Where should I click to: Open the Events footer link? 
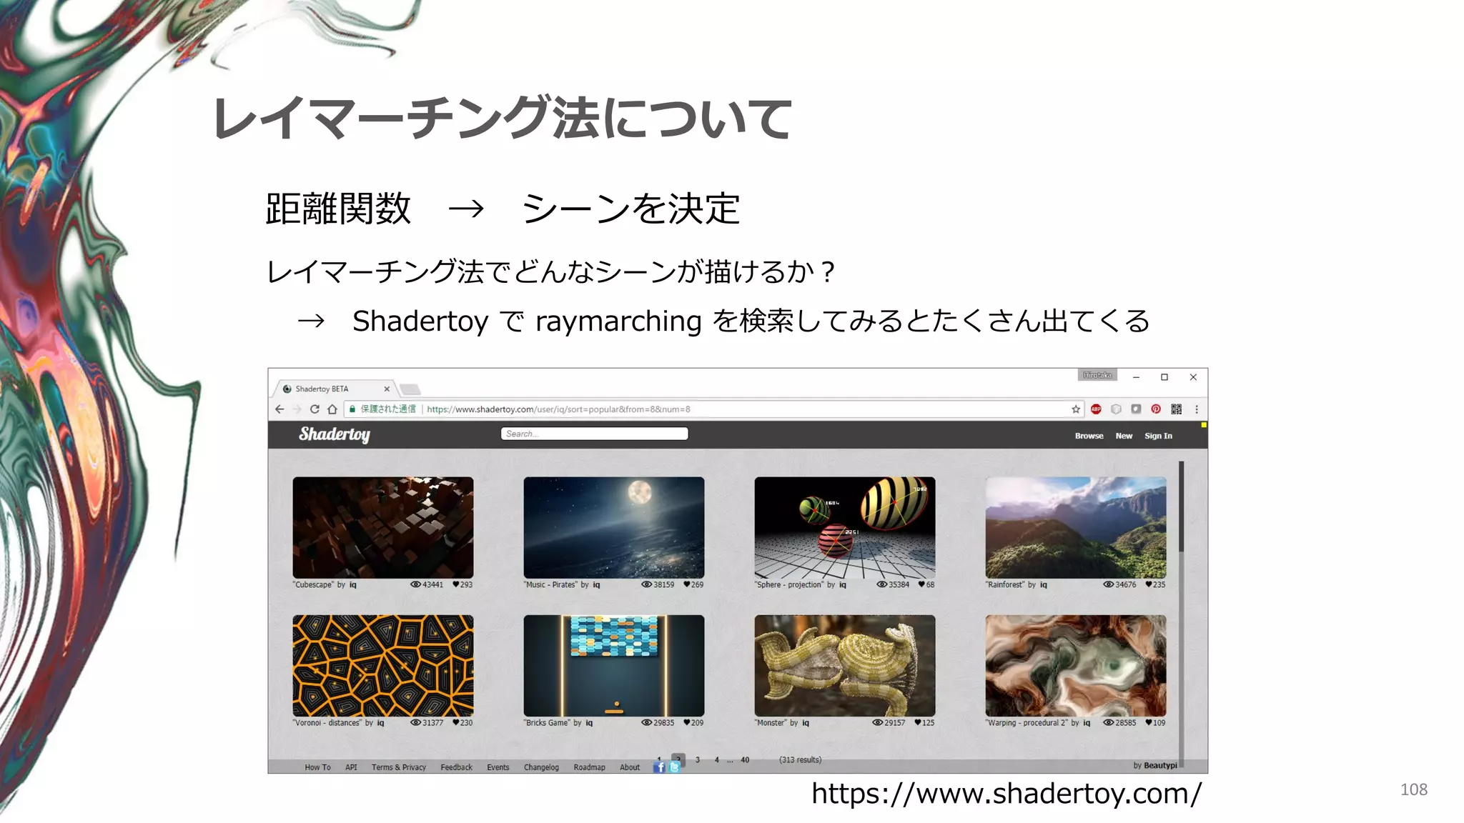(x=498, y=767)
